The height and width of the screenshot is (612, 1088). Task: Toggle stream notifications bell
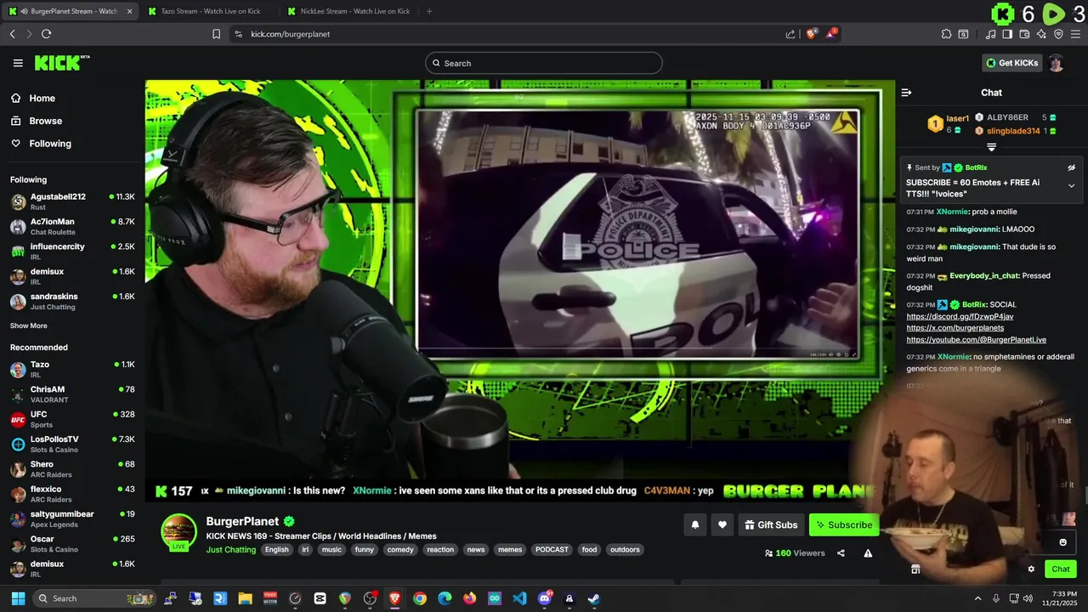coord(694,525)
